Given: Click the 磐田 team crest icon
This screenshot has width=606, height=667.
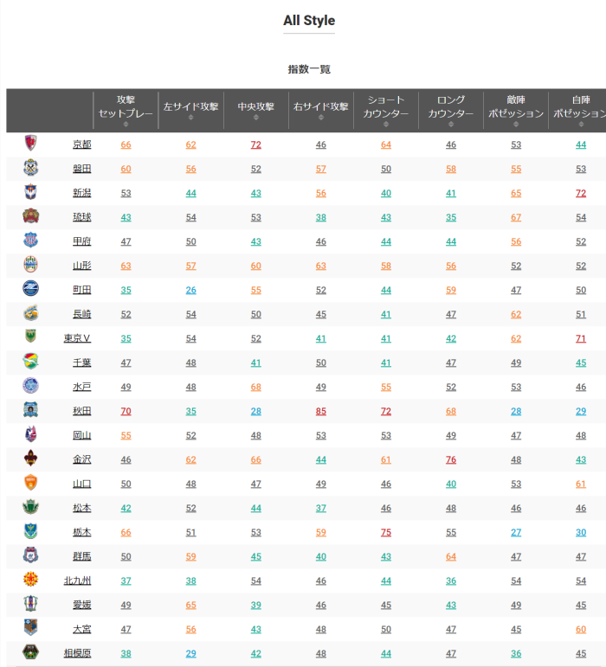Looking at the screenshot, I should click(31, 169).
